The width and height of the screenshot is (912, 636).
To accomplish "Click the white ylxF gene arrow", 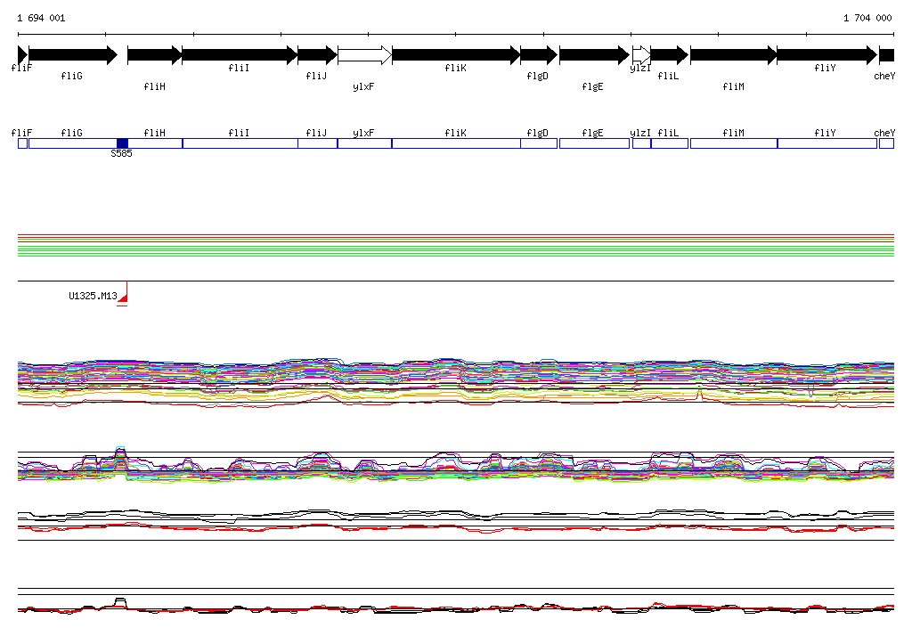I will pyautogui.click(x=364, y=55).
